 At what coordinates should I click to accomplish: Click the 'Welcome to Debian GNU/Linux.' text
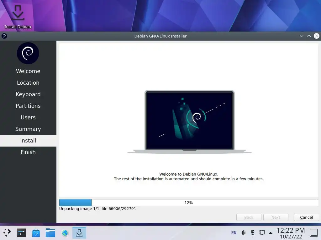189,174
